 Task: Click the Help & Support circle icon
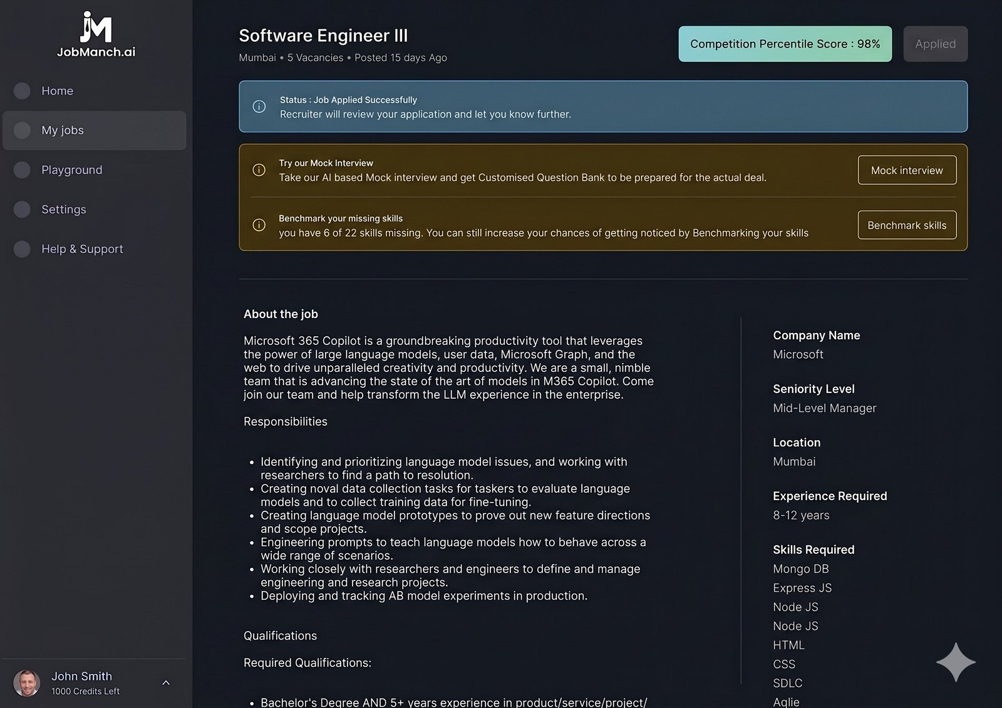[22, 249]
